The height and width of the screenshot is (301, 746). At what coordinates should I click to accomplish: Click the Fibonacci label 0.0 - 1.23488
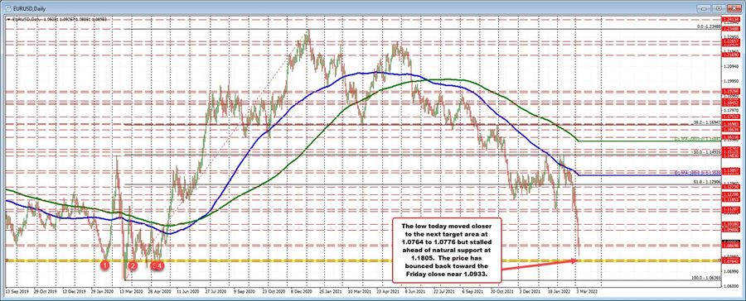[x=708, y=26]
